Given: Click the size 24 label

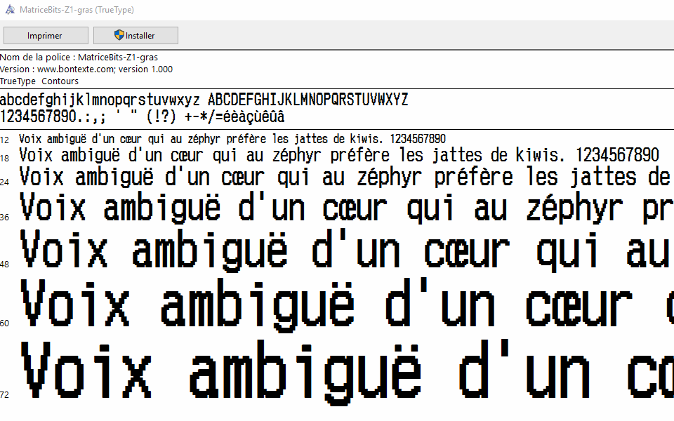Looking at the screenshot, I should pyautogui.click(x=5, y=182).
